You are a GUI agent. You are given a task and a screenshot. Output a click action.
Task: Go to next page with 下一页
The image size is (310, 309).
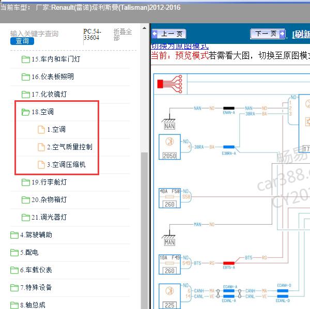click(268, 34)
